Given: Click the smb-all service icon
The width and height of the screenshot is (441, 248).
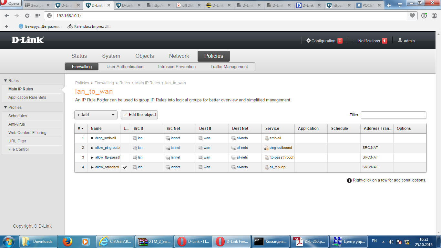Looking at the screenshot, I should coord(266,138).
